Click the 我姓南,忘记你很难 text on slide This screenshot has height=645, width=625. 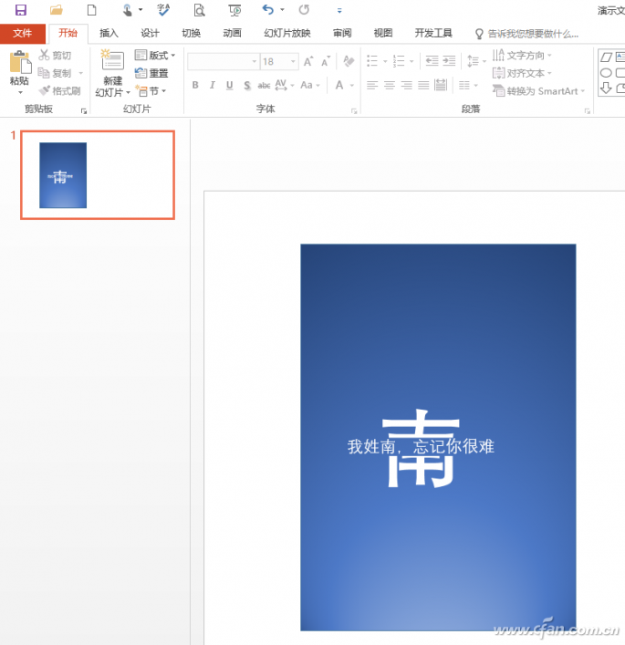click(x=421, y=446)
